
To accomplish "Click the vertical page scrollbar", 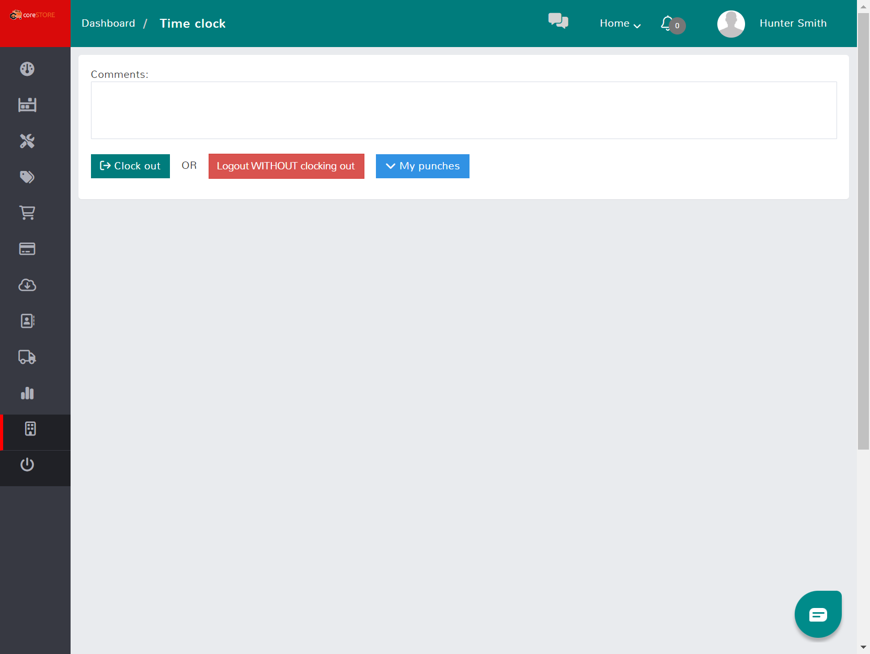I will [x=863, y=231].
